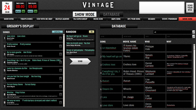Remove song 2 Pretty woman with X
196x110 pixels.
coord(61,46)
